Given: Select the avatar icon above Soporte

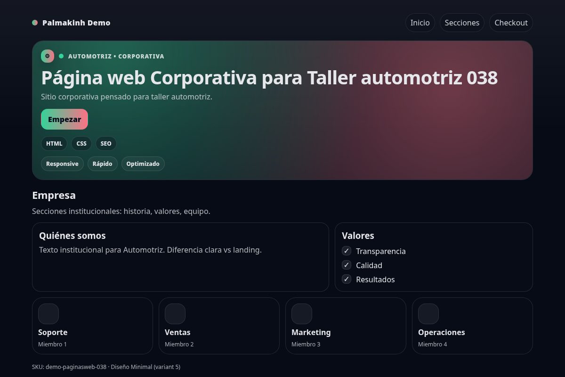Looking at the screenshot, I should coord(48,314).
